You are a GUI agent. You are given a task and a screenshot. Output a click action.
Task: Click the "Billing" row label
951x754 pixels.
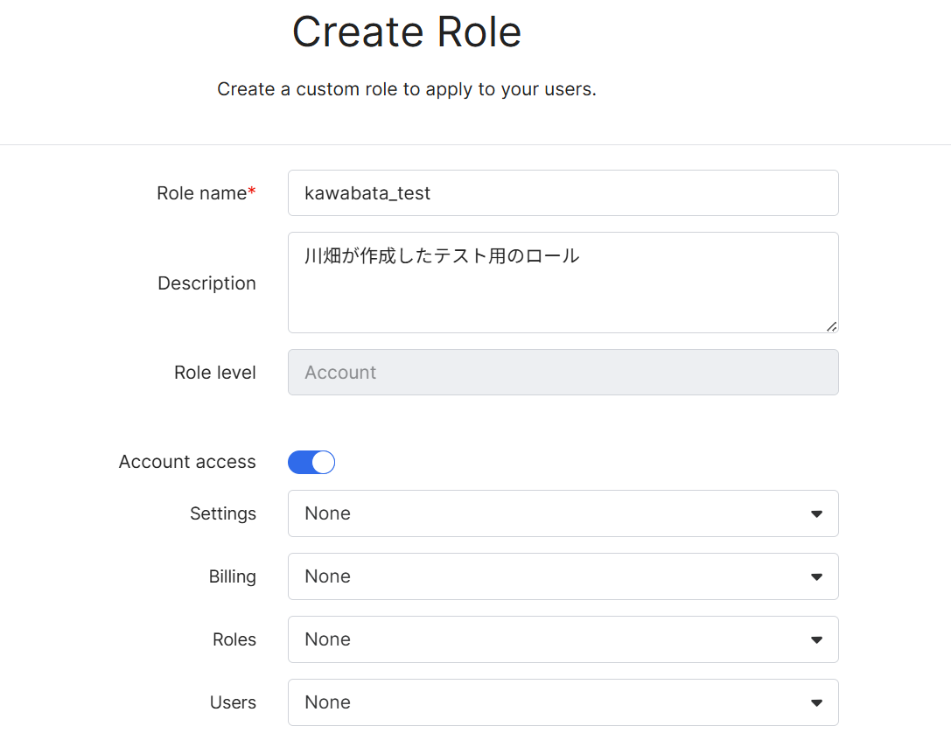[232, 576]
